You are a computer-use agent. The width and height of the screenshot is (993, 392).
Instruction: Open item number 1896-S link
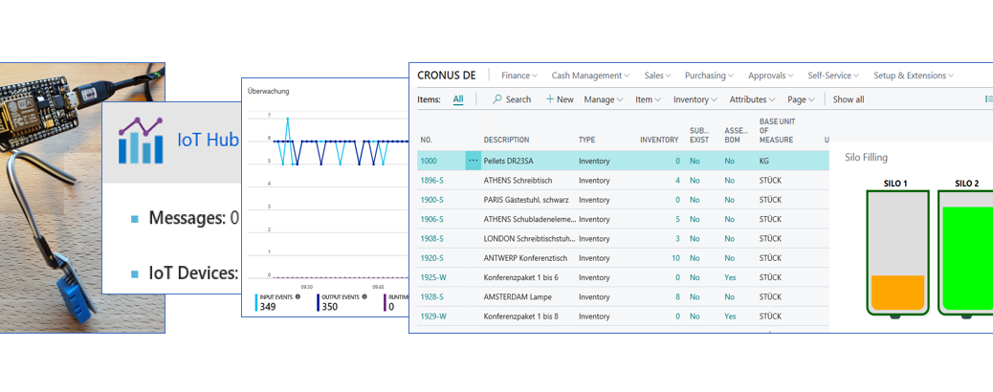pos(431,181)
